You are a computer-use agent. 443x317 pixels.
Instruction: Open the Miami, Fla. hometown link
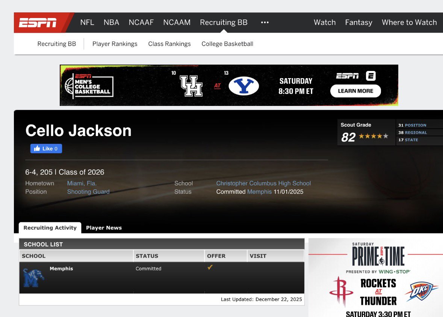[x=82, y=183]
